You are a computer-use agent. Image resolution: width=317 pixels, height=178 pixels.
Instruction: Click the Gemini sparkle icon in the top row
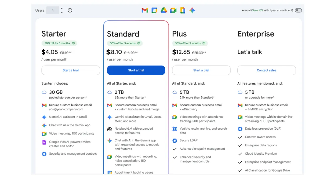point(192,10)
